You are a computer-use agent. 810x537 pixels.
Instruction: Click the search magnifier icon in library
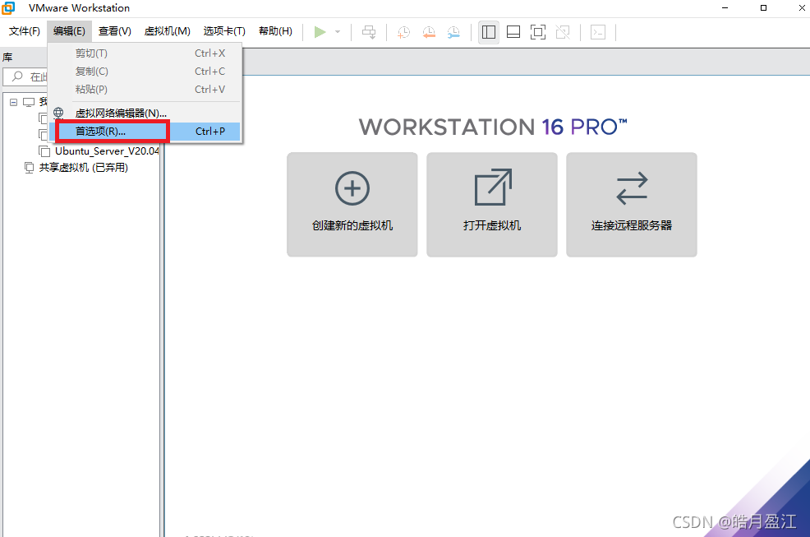point(17,76)
